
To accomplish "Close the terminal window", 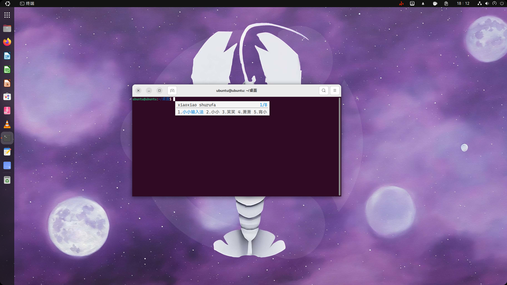I will tap(138, 91).
